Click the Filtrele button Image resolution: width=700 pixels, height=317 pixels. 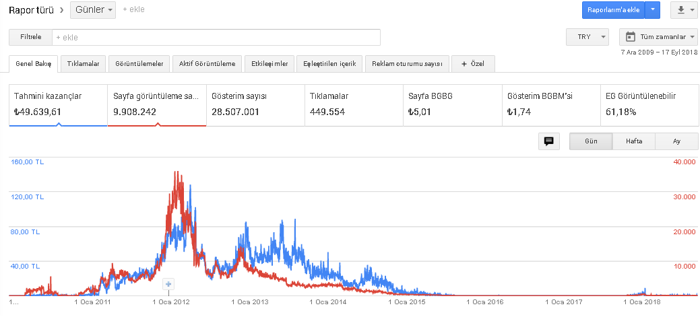[31, 37]
